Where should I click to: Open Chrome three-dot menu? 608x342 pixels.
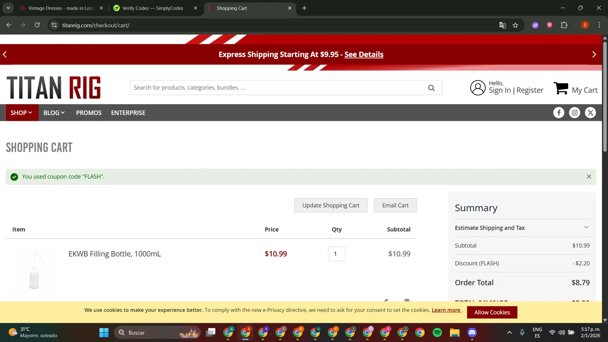pyautogui.click(x=599, y=25)
